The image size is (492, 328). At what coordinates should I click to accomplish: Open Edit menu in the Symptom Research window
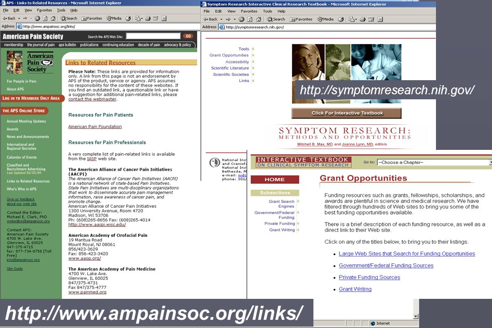pyautogui.click(x=218, y=11)
